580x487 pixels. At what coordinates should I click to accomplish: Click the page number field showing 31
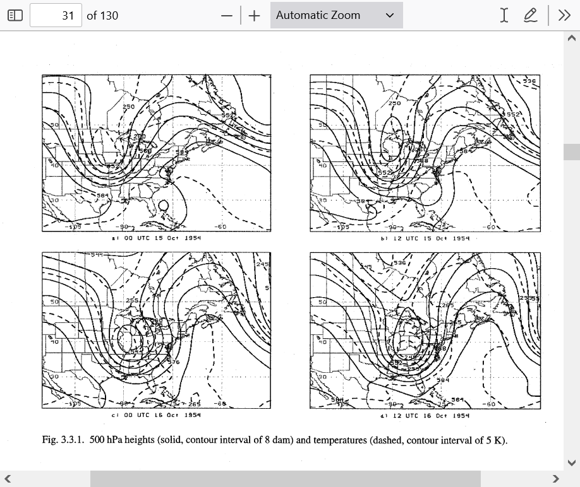pyautogui.click(x=56, y=15)
